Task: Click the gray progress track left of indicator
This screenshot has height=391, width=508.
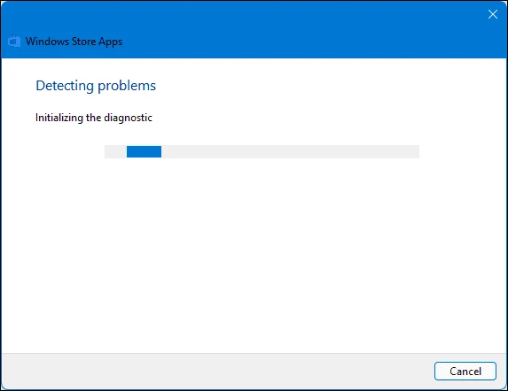Action: tap(115, 151)
